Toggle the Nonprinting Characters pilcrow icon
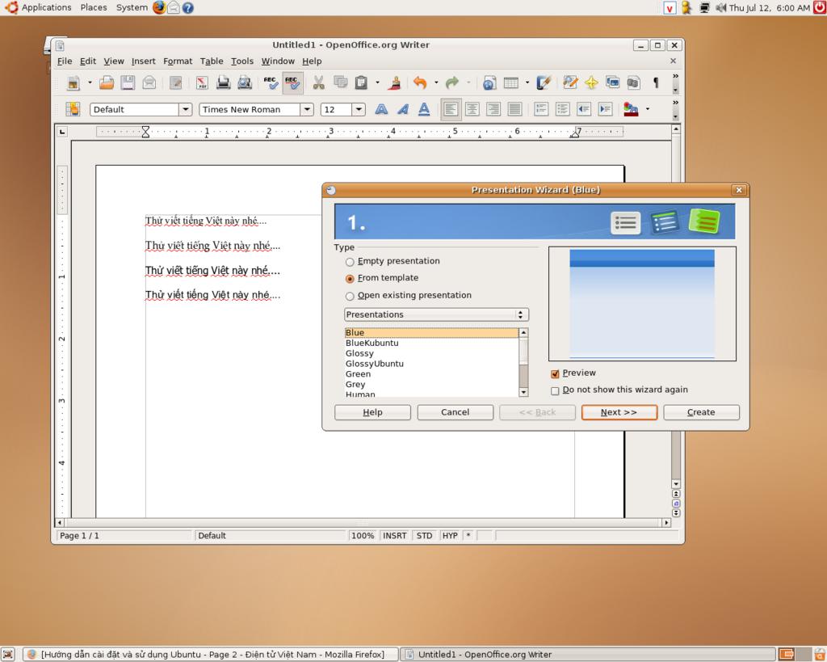The height and width of the screenshot is (662, 827). click(x=656, y=82)
